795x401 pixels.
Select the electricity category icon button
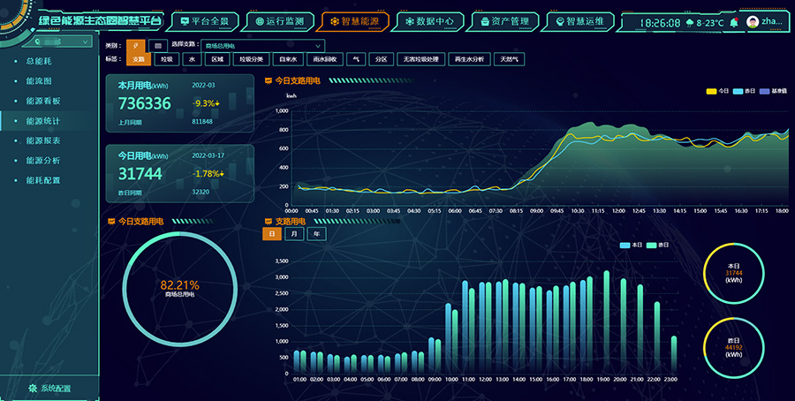pyautogui.click(x=136, y=45)
